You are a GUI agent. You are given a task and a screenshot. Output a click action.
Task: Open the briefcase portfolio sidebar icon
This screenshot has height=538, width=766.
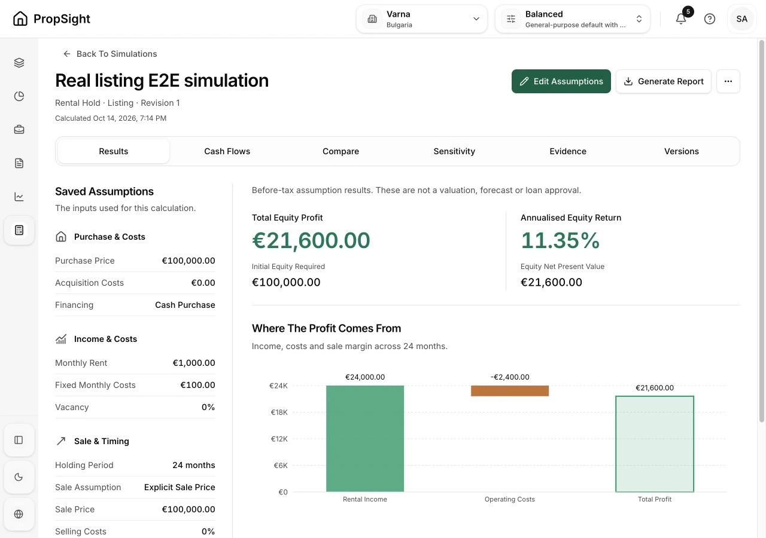[x=19, y=130]
